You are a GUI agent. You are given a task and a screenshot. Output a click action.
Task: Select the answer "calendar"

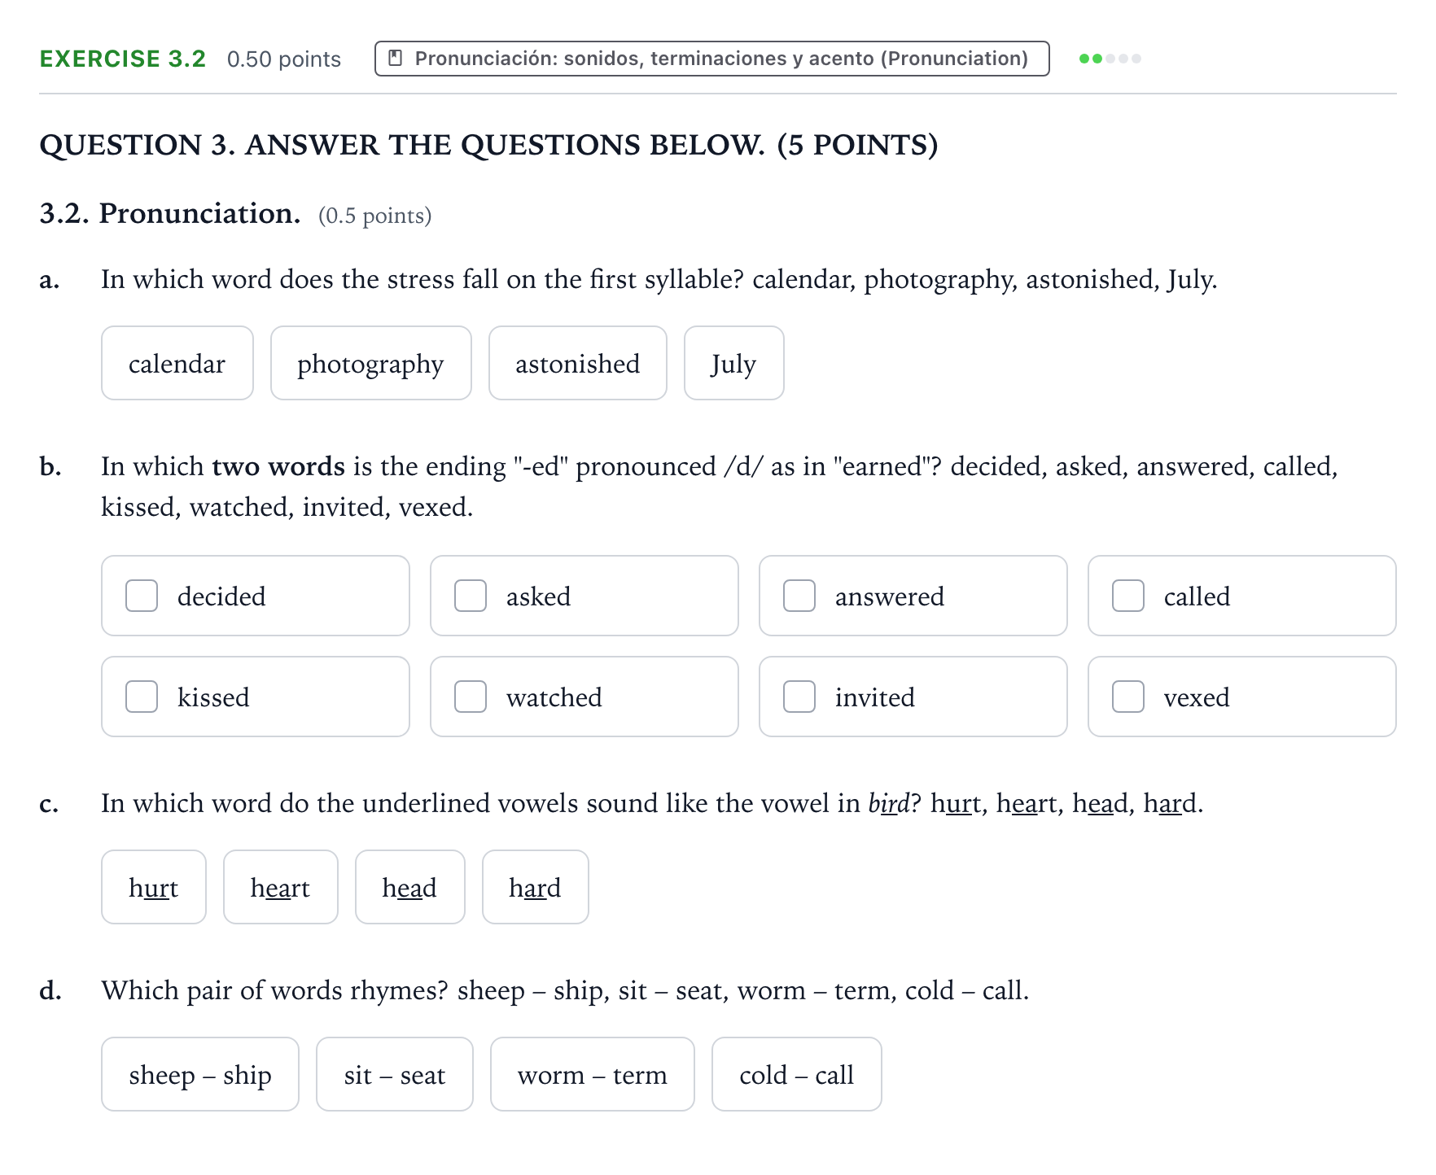coord(177,363)
